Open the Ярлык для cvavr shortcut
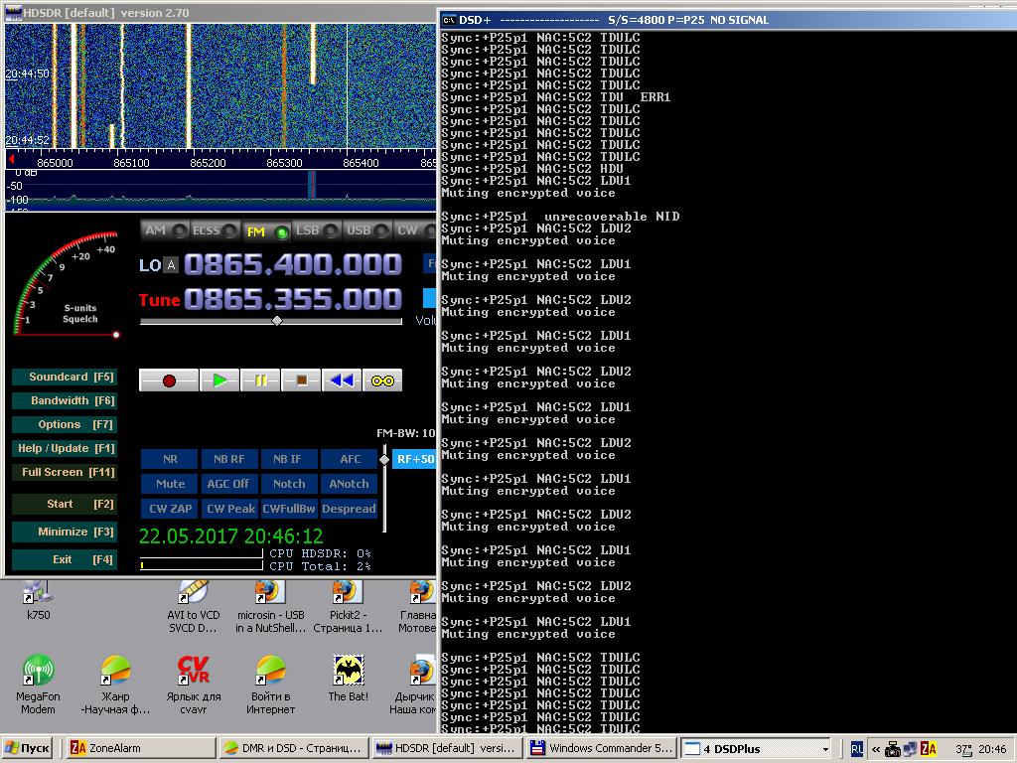Image resolution: width=1017 pixels, height=763 pixels. click(x=194, y=685)
